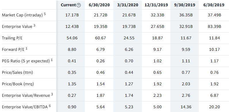This screenshot has height=112, width=229.
Task: Click the Forward P/E row label
Action: [x=13, y=49]
